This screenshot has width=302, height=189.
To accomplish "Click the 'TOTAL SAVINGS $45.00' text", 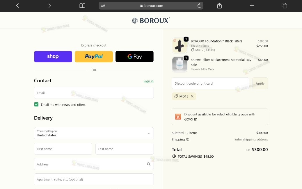I will coord(196,156).
